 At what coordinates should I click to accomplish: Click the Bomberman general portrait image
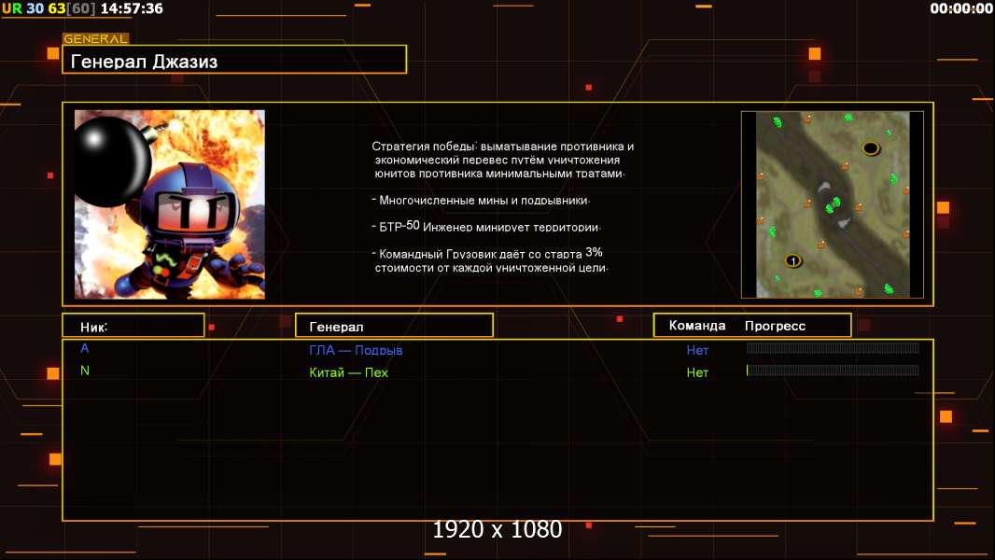pyautogui.click(x=170, y=204)
